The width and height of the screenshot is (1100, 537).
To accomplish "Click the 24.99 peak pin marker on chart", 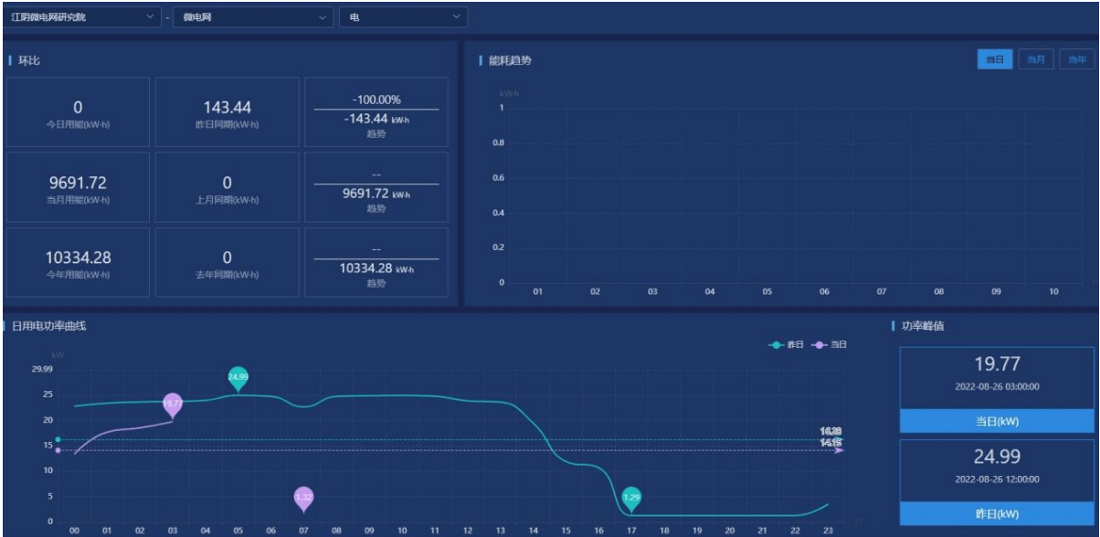I will pyautogui.click(x=238, y=377).
